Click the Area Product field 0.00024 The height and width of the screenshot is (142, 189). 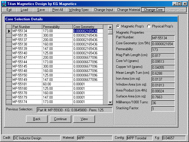click(163, 91)
